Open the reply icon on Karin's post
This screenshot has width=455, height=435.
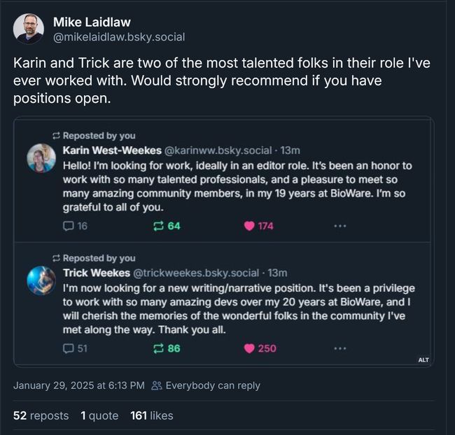point(68,226)
